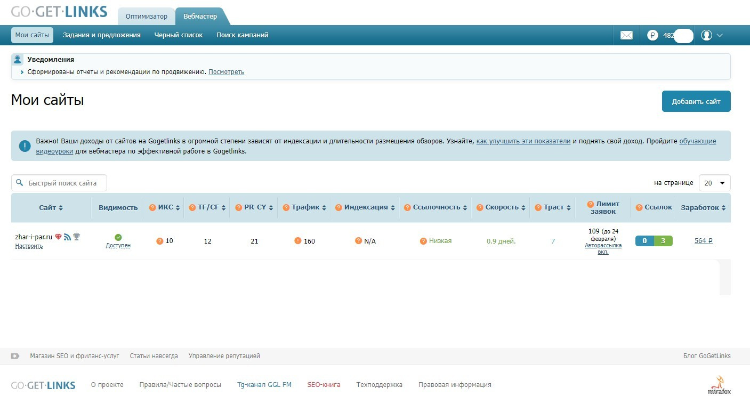
Task: Expand the user menu chevron
Action: pyautogui.click(x=720, y=35)
